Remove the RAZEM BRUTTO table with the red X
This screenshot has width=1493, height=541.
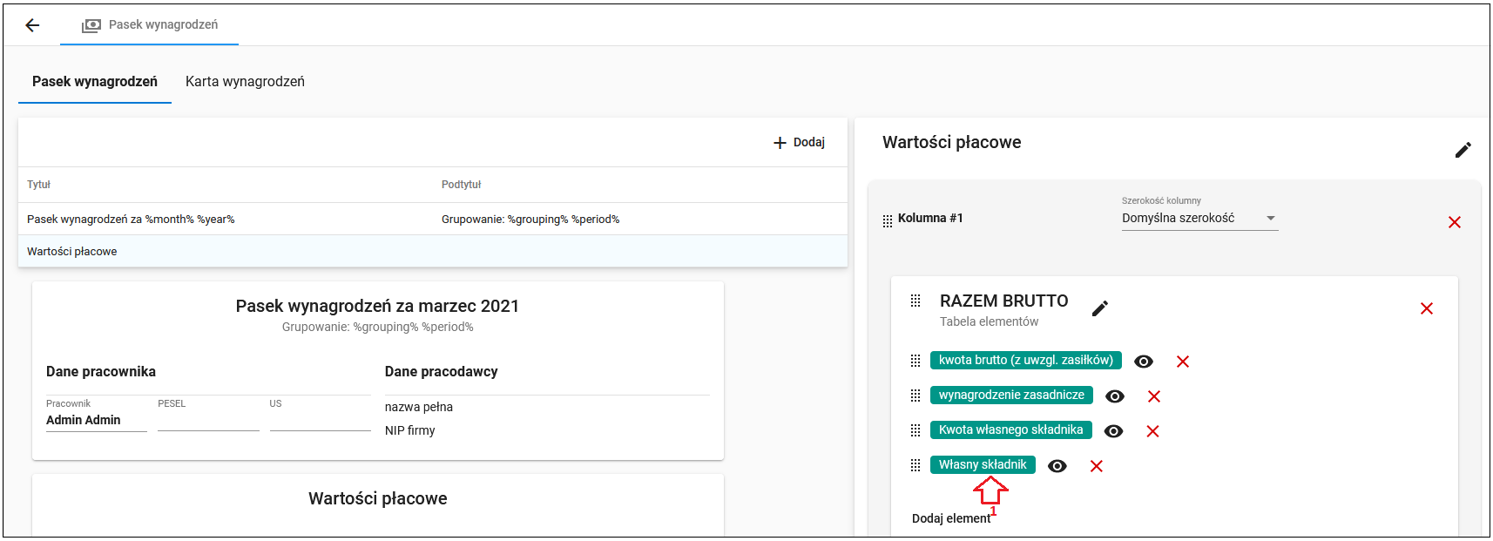pos(1427,308)
